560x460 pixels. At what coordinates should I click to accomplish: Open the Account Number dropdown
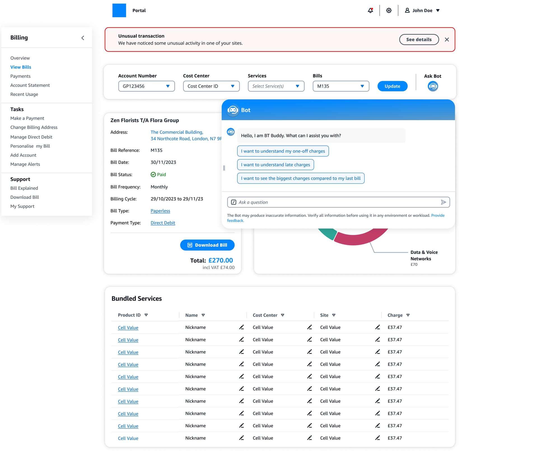point(146,86)
